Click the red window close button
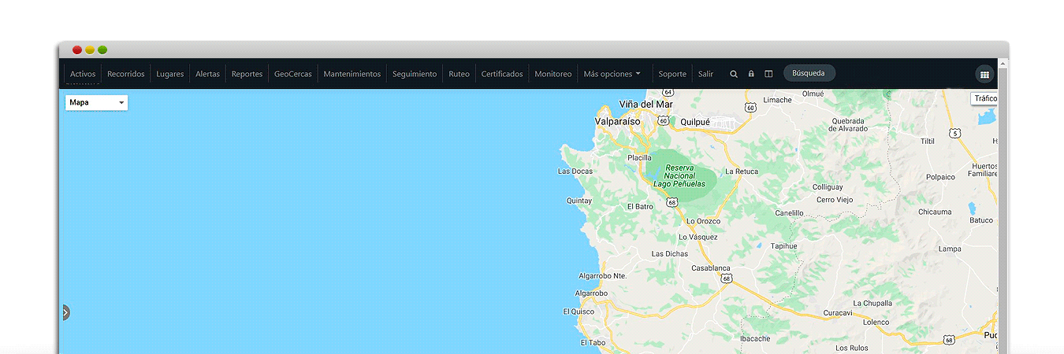This screenshot has width=1064, height=354. [77, 50]
